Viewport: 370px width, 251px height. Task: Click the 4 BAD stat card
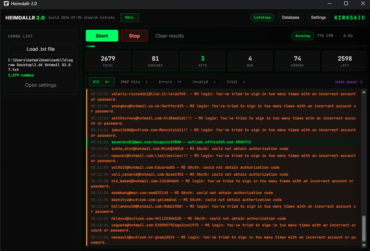250,61
